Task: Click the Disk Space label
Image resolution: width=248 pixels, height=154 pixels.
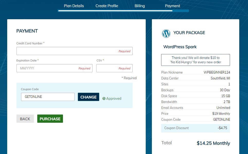Action: click(x=169, y=96)
